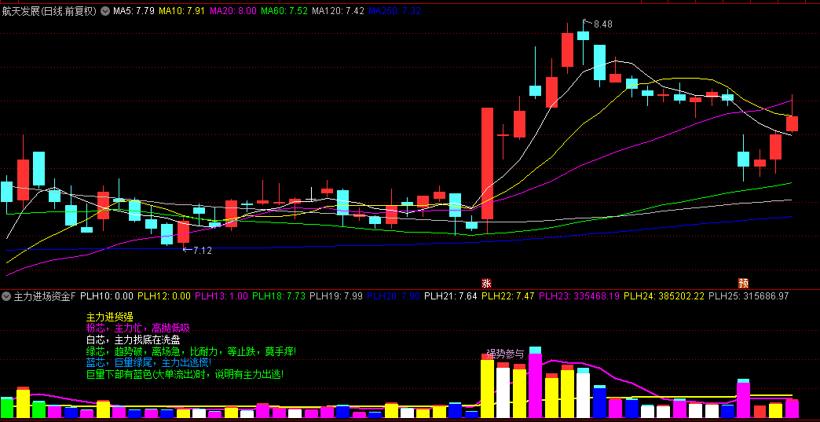Click the 7.12 low price label
Viewport: 820px width, 422px height.
pyautogui.click(x=203, y=251)
